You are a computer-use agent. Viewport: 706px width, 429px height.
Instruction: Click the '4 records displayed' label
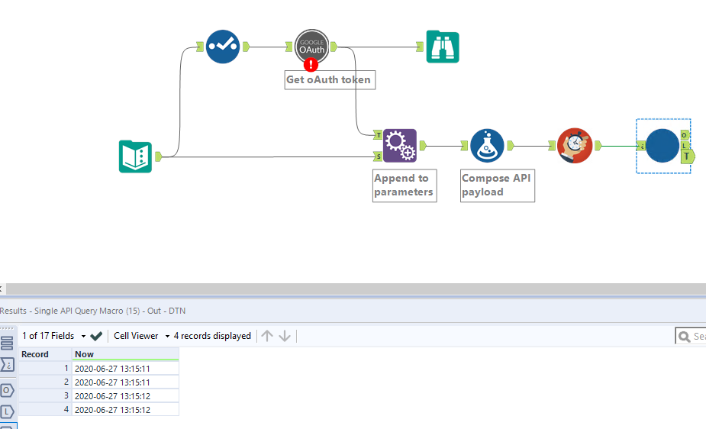(212, 336)
